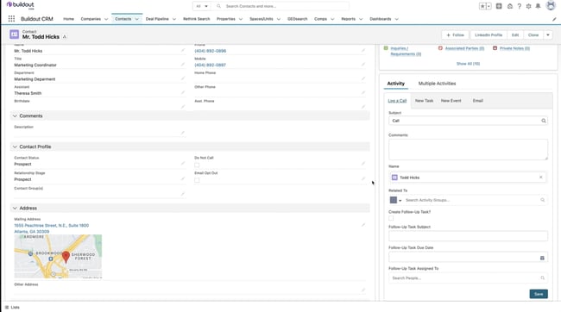561x312 pixels.
Task: Edit the Title field pencil icon
Action: pos(183,65)
